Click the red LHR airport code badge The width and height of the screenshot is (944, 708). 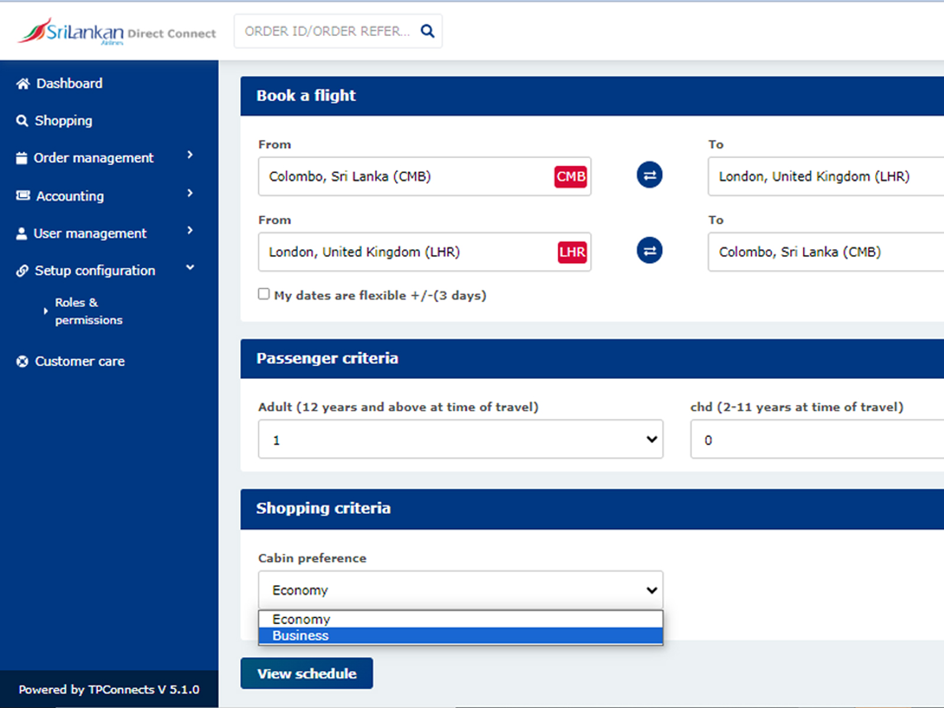(572, 252)
